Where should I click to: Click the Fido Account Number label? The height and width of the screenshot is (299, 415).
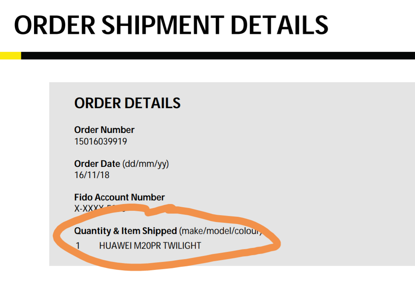click(119, 197)
